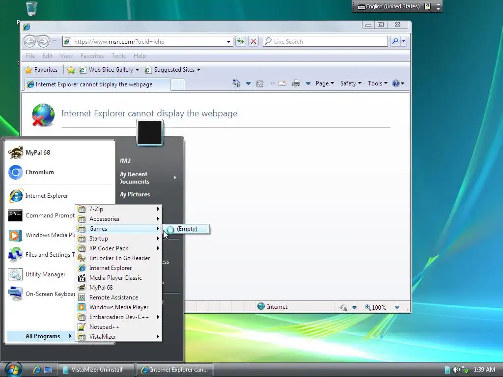The image size is (503, 377).
Task: Click the Home icon in command bar
Action: coord(236,83)
